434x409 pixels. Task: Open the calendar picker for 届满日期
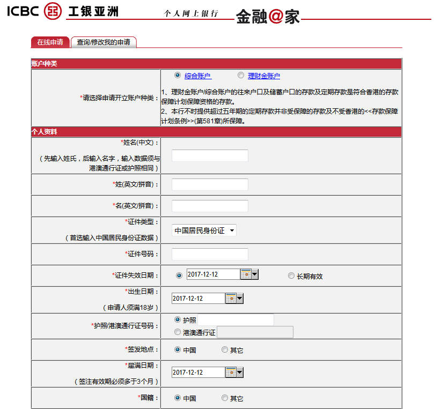[231, 371]
